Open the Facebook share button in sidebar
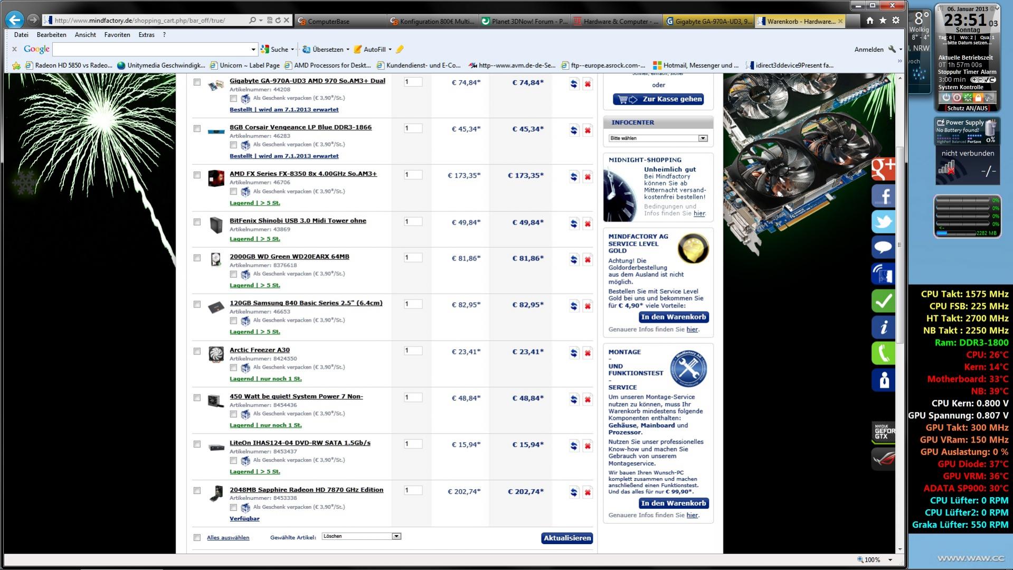Screen dimensions: 1013x570 [883, 195]
